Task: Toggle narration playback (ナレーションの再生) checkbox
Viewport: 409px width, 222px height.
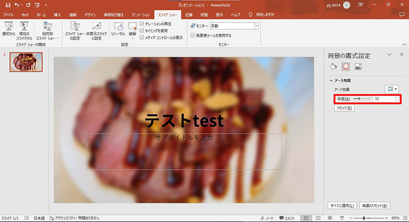Action: tap(142, 25)
